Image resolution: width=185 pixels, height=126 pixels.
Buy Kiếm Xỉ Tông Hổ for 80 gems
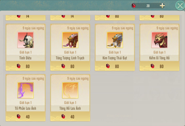(159, 66)
